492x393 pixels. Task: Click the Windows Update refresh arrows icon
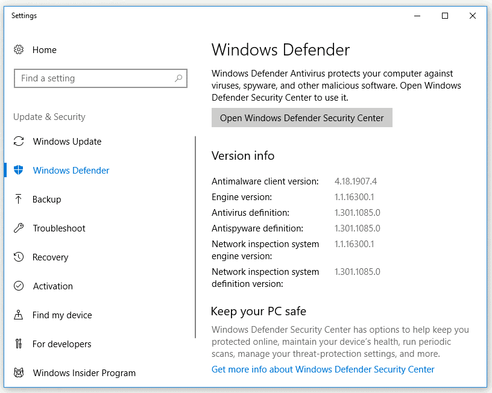tap(19, 141)
